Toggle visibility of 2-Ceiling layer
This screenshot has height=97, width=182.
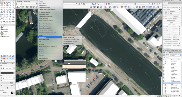coord(164,69)
